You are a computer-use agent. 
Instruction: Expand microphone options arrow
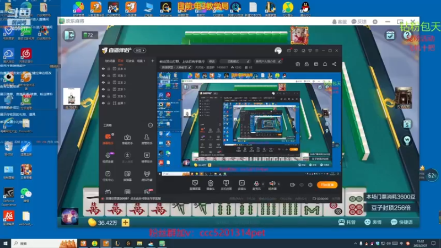click(263, 184)
